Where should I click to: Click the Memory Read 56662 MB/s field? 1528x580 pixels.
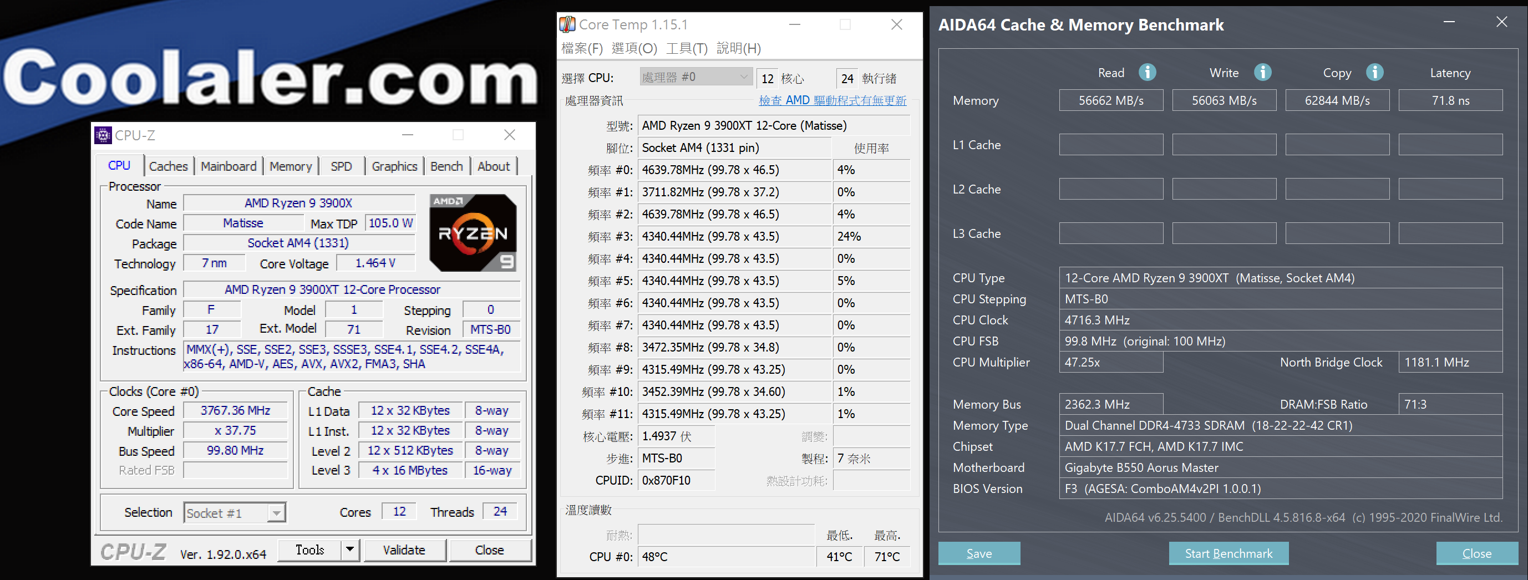point(1111,100)
